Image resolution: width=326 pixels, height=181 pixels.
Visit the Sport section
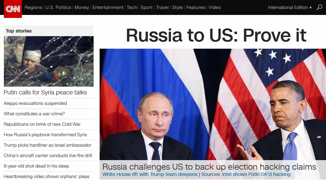click(x=146, y=7)
